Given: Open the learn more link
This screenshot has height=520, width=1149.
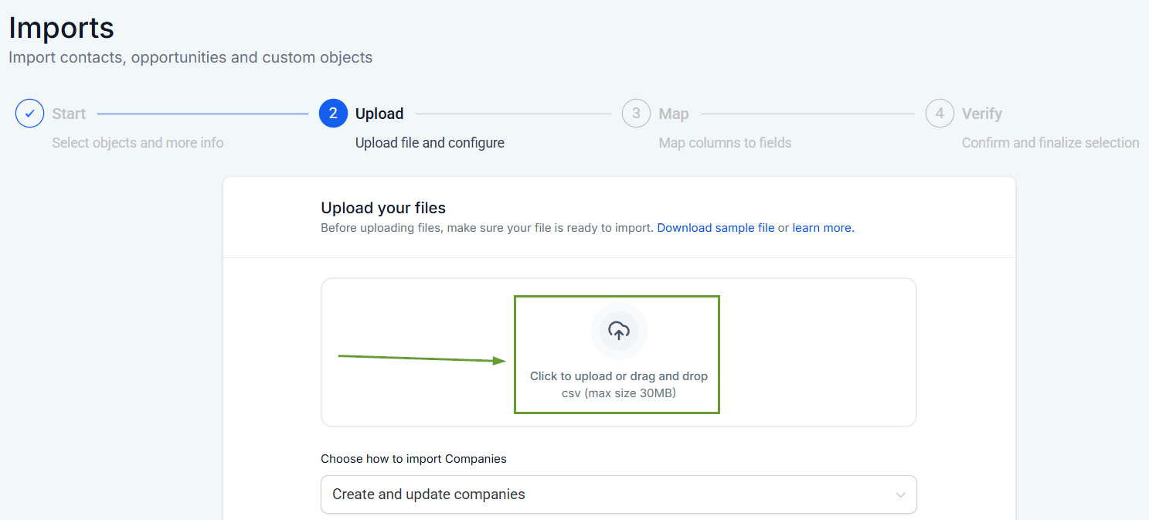Looking at the screenshot, I should pos(822,228).
